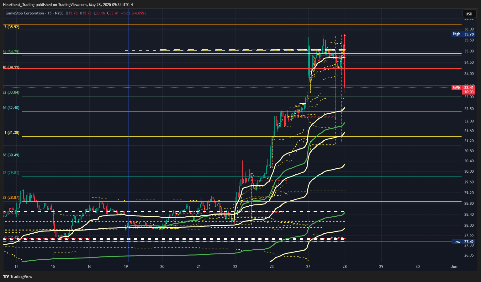
Task: Click date 19 on the time axis
Action: pos(126,267)
